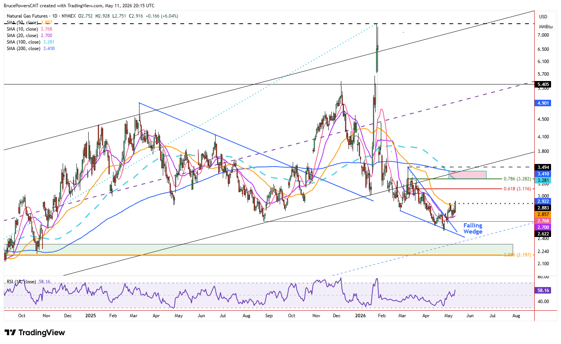Click the 2.883 last price label
This screenshot has height=344, width=561.
click(x=543, y=208)
